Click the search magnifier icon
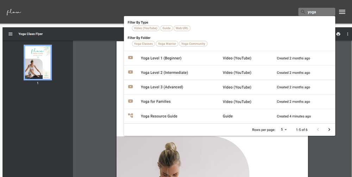352x177 pixels. (x=303, y=12)
